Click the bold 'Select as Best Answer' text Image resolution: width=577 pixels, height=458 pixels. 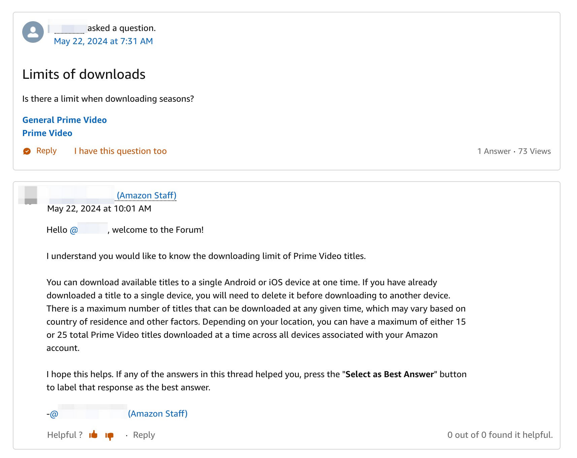tap(389, 374)
